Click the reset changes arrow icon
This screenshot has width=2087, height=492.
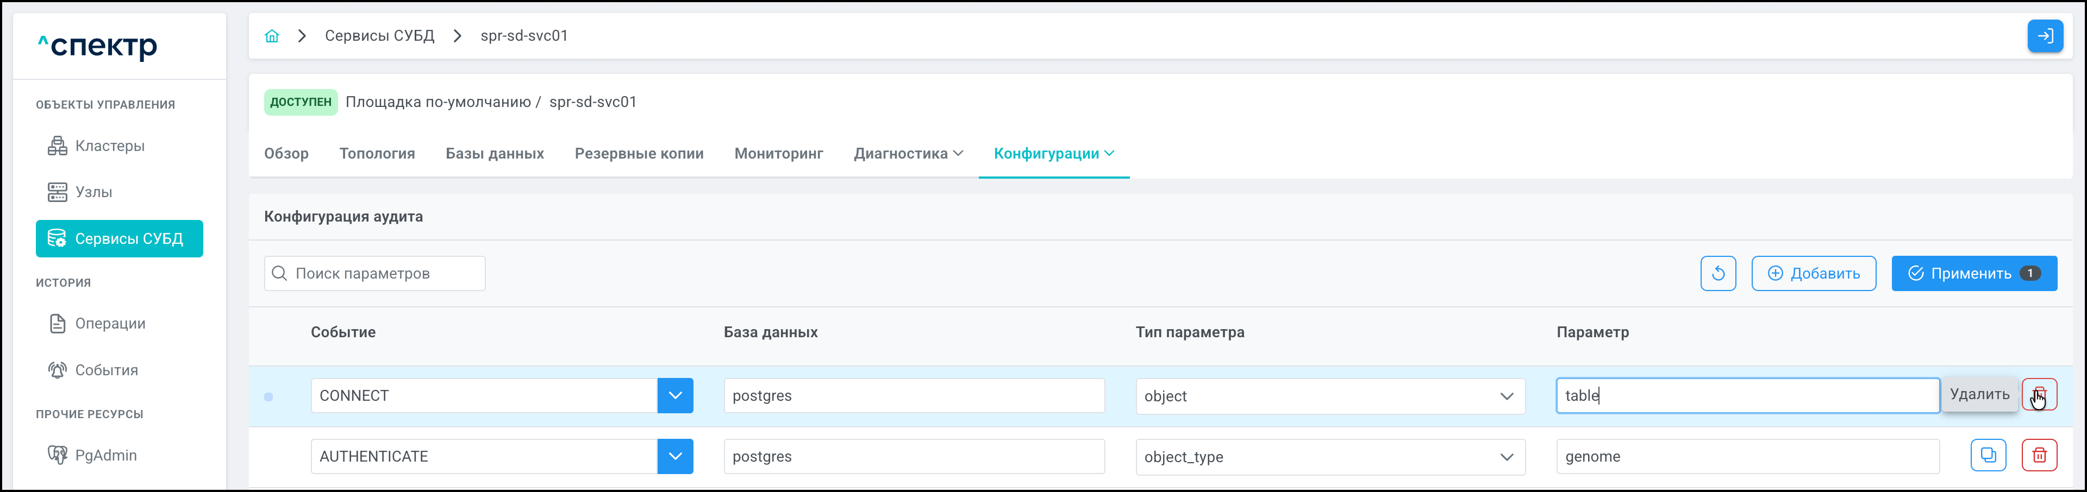point(1717,274)
